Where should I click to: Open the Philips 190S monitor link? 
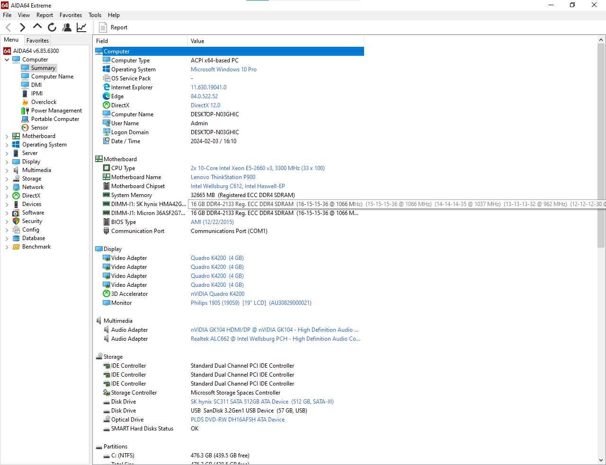pyautogui.click(x=251, y=303)
